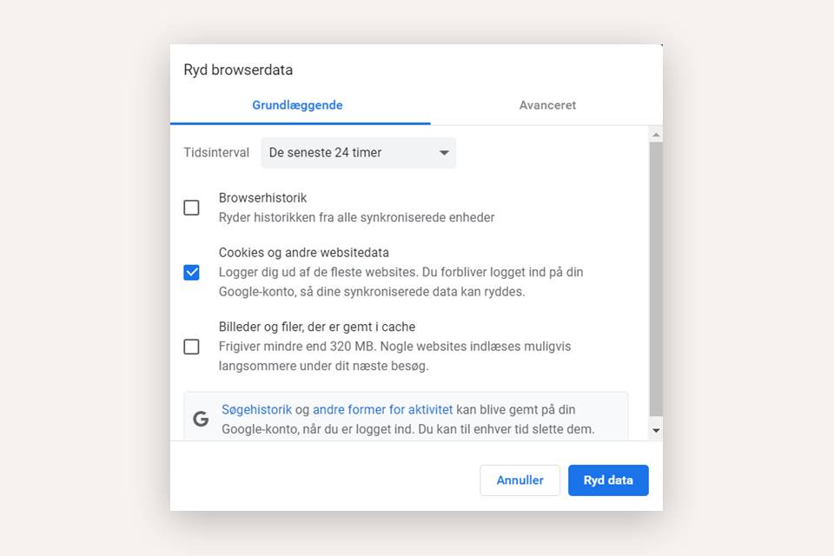Enable Billeder og filer, der er gemt i cache
Screen dimensions: 834x556
[191, 347]
